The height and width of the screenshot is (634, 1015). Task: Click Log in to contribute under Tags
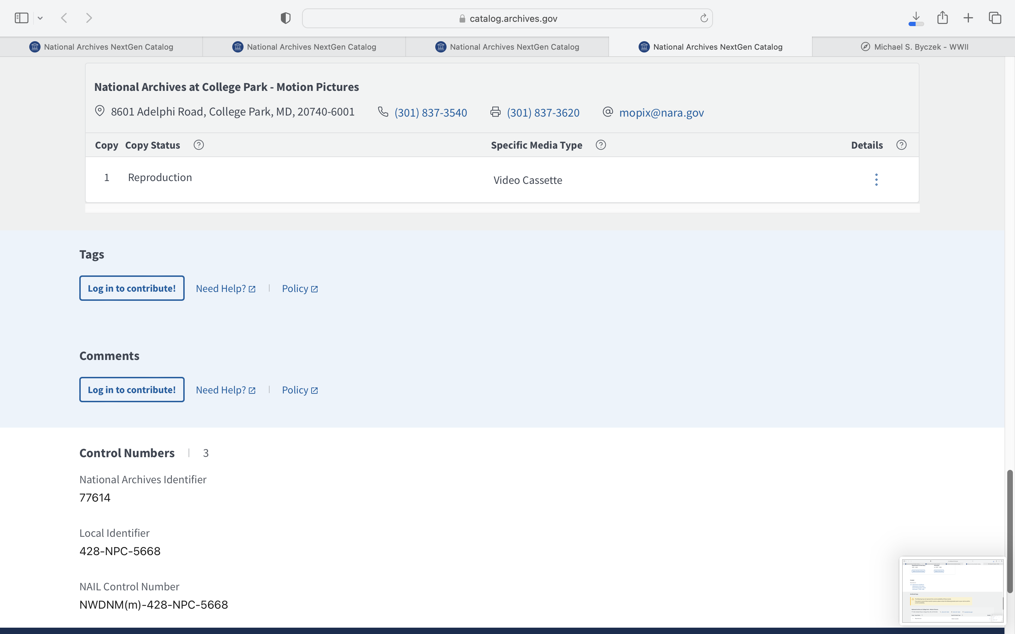tap(132, 288)
